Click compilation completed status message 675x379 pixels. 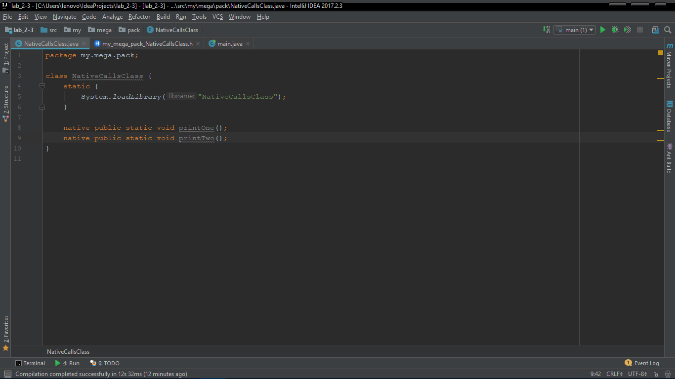(101, 374)
